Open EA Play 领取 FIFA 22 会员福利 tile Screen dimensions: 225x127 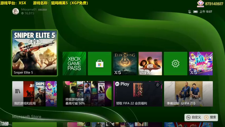click(138, 94)
